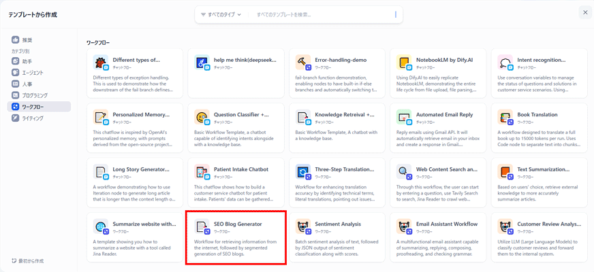Switch to the エージェント category
Screen dimensions: 594x272
tap(32, 73)
